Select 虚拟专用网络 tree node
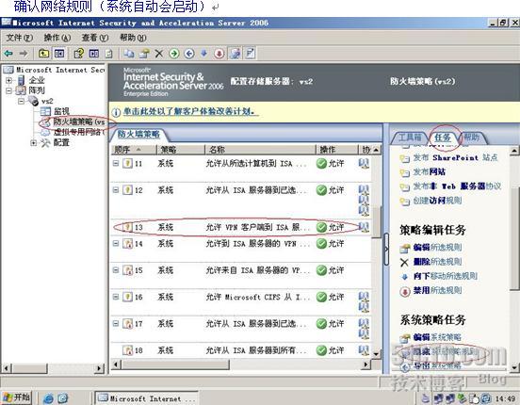Viewport: 520px width, 405px height. pyautogui.click(x=79, y=133)
